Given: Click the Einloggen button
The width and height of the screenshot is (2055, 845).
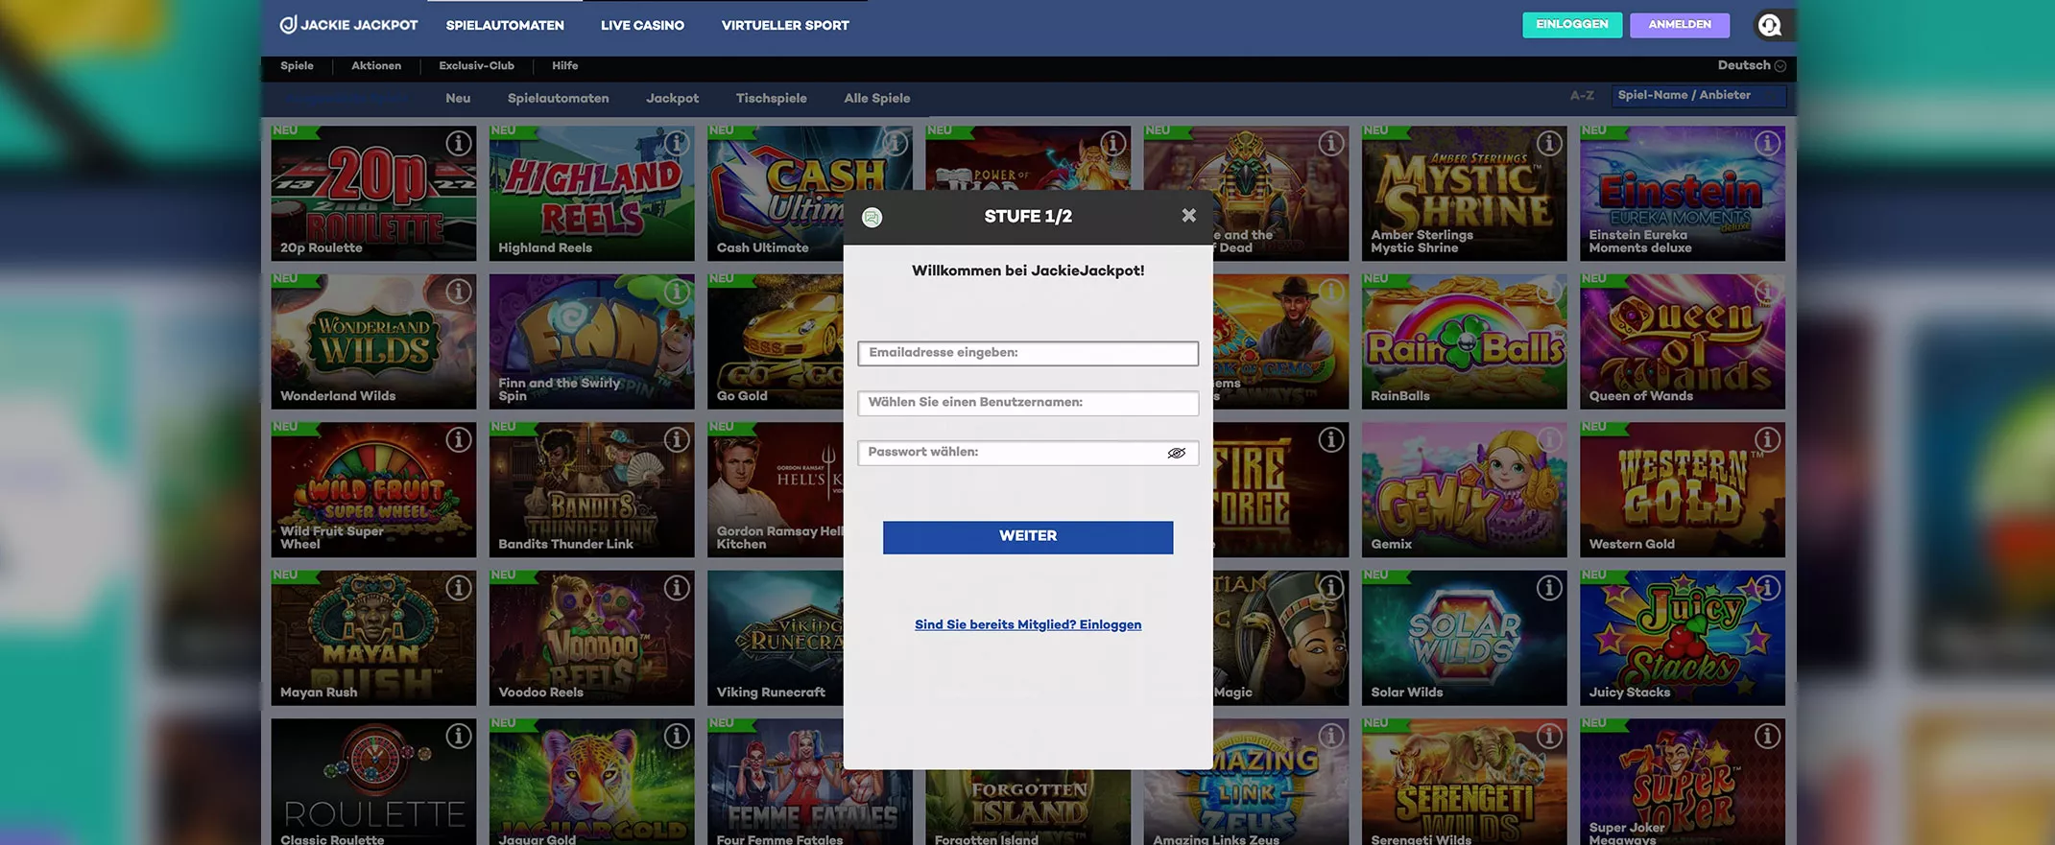Looking at the screenshot, I should (x=1572, y=25).
